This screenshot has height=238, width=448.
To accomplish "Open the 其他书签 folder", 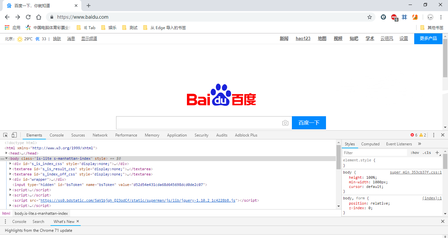I will pyautogui.click(x=432, y=28).
